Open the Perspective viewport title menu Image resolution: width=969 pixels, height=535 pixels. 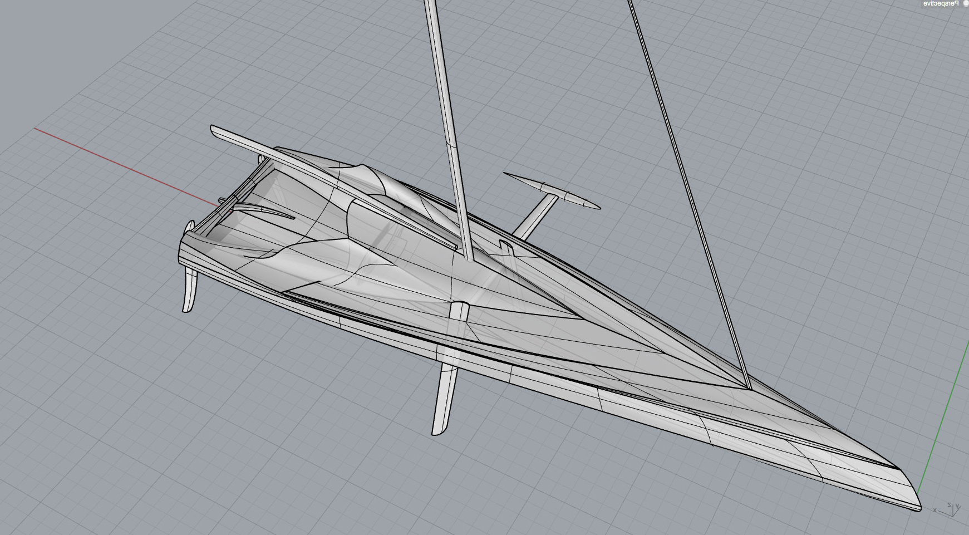pyautogui.click(x=940, y=3)
